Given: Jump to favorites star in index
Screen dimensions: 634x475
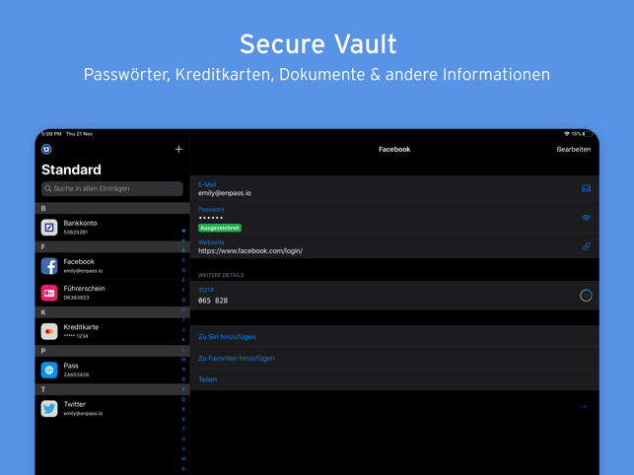Looking at the screenshot, I should click(183, 231).
